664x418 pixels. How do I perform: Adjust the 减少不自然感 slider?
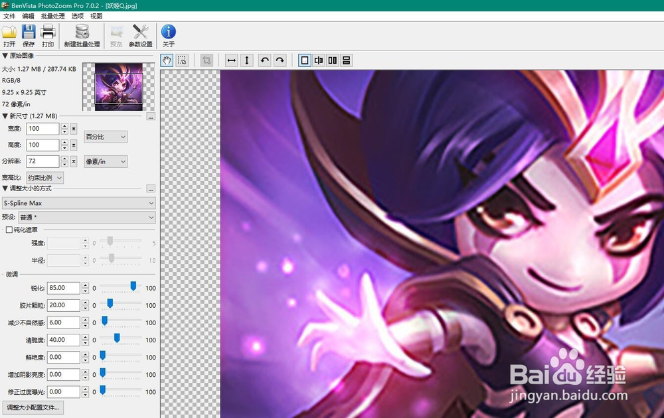tap(104, 321)
